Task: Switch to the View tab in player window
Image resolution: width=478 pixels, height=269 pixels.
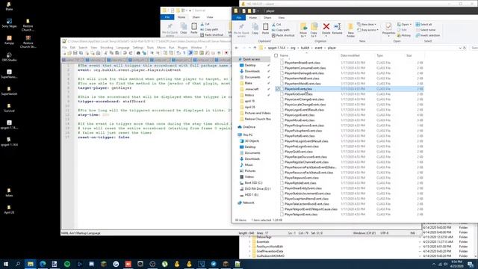Action: [x=281, y=18]
